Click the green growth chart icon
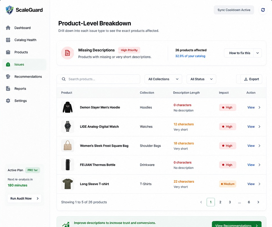The image size is (272, 227). click(66, 224)
